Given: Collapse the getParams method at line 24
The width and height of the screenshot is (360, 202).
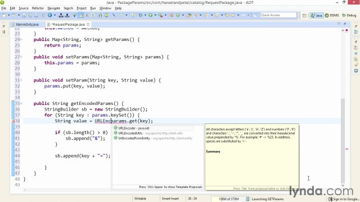Looking at the screenshot, I should (x=21, y=39).
